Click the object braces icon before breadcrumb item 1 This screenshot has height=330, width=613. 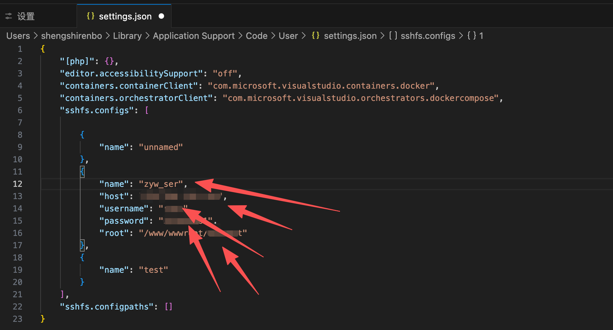pyautogui.click(x=472, y=35)
